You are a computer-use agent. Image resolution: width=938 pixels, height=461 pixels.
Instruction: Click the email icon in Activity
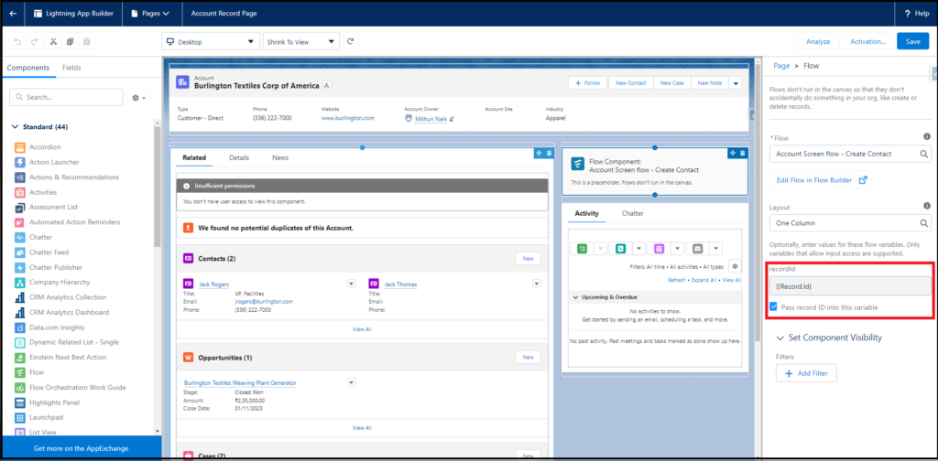[697, 249]
